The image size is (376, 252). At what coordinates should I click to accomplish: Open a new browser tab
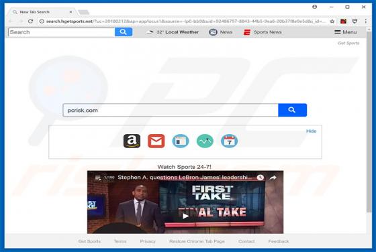[83, 12]
